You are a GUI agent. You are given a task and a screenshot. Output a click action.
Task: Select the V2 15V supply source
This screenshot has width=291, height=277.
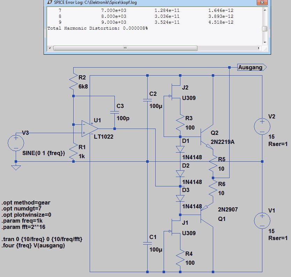[262, 126]
